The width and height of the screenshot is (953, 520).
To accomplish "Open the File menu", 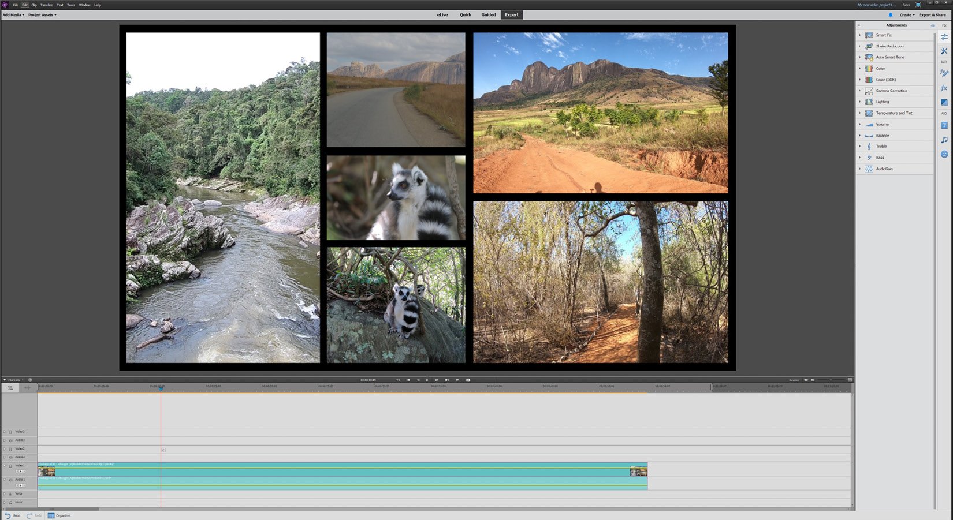I will tap(16, 5).
